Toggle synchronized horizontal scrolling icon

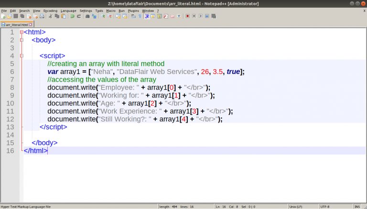[125, 16]
